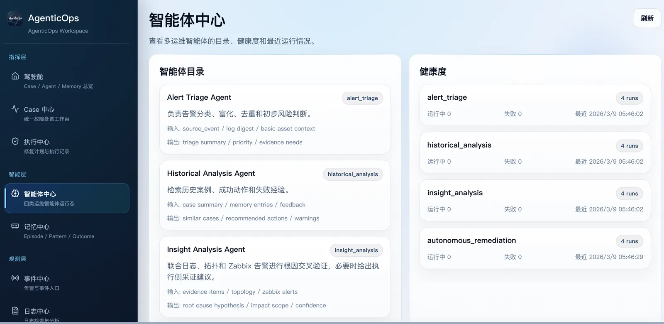This screenshot has width=664, height=324.
Task: Open the Insight Analysis Agent card
Action: pos(275,277)
